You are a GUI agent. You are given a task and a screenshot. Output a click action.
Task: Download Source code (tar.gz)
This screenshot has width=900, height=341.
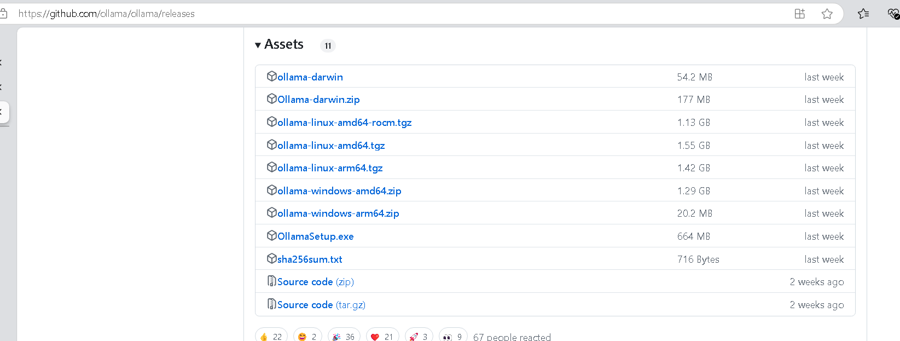pyautogui.click(x=321, y=305)
